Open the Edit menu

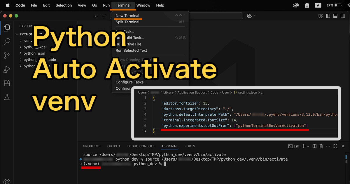click(x=46, y=5)
